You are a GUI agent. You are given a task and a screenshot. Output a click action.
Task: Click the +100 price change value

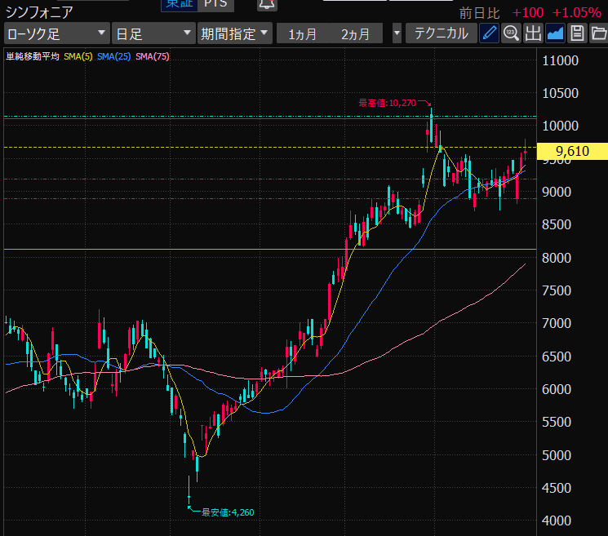[528, 12]
